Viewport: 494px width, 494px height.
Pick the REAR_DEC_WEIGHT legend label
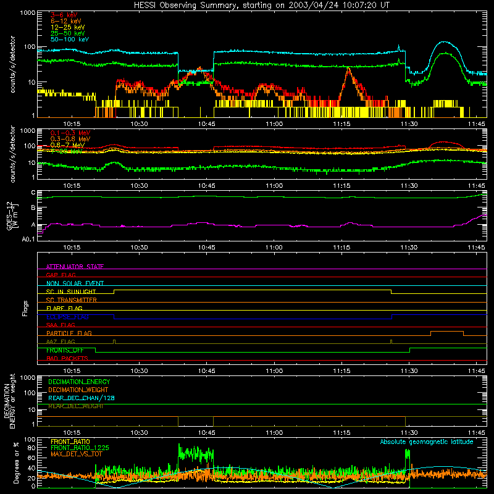[76, 406]
